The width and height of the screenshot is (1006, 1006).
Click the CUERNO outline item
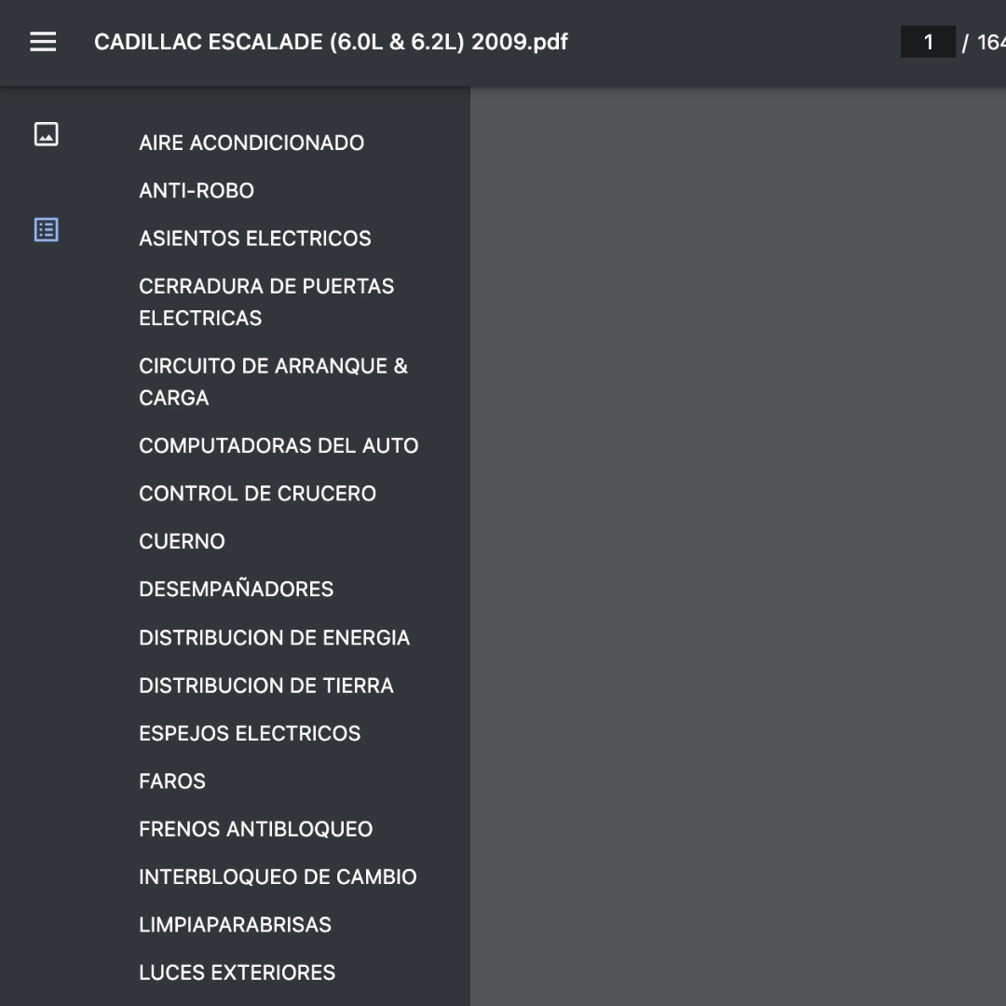point(182,541)
